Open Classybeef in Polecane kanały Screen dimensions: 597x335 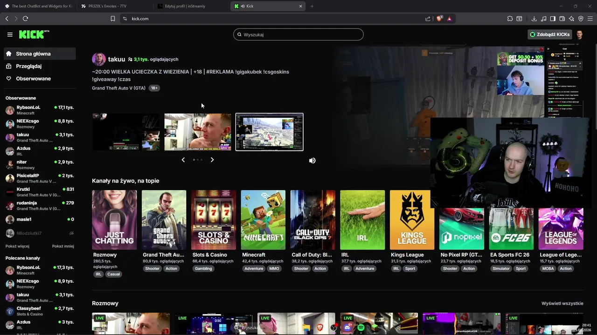click(39, 311)
